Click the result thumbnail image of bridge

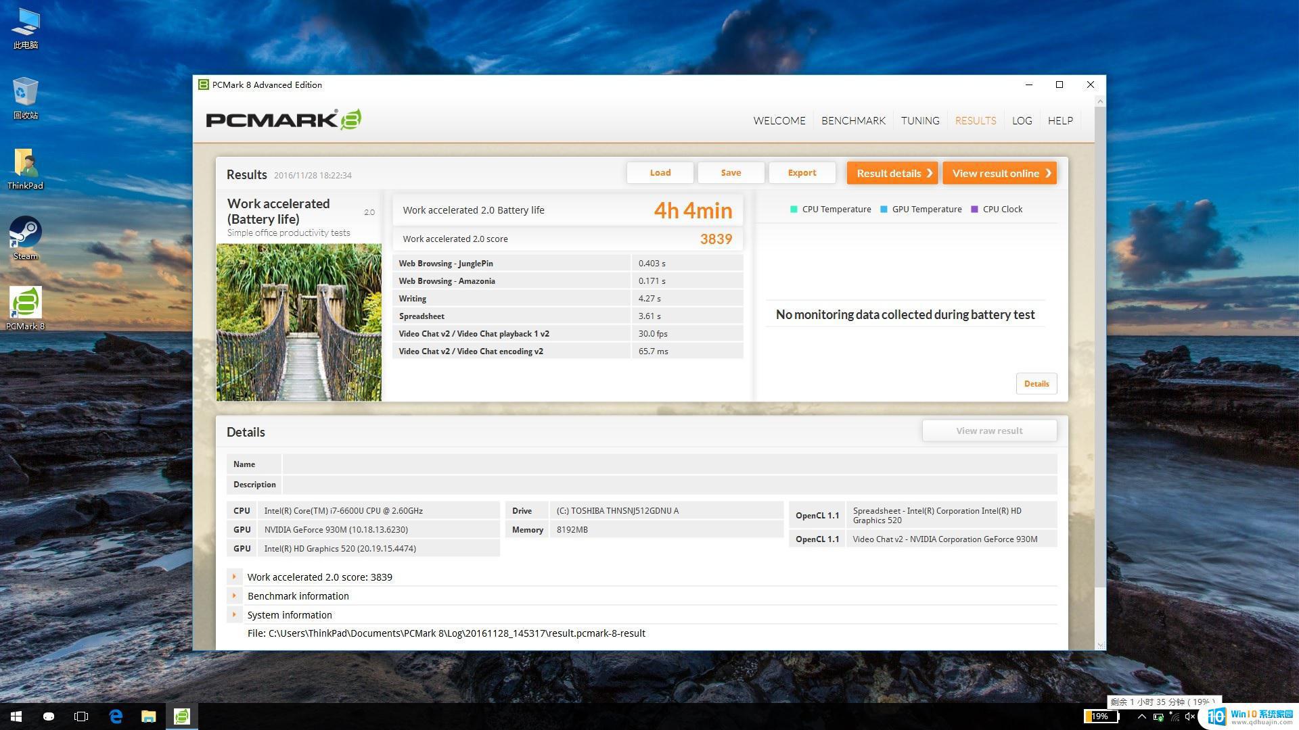(299, 322)
